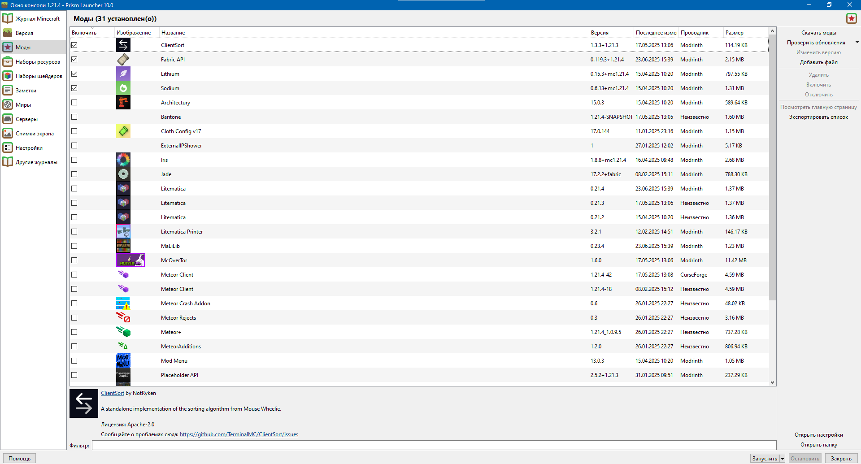Screen dimensions: 861x464
Task: Click the Jade mod icon
Action: pos(123,174)
